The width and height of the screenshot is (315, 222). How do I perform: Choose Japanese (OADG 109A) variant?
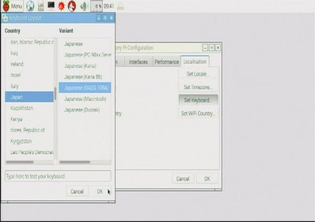tap(85, 87)
